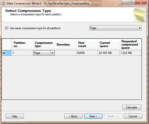The height and width of the screenshot is (124, 149).
Task: Select the current space cell 24.305 MB
Action: point(109,53)
